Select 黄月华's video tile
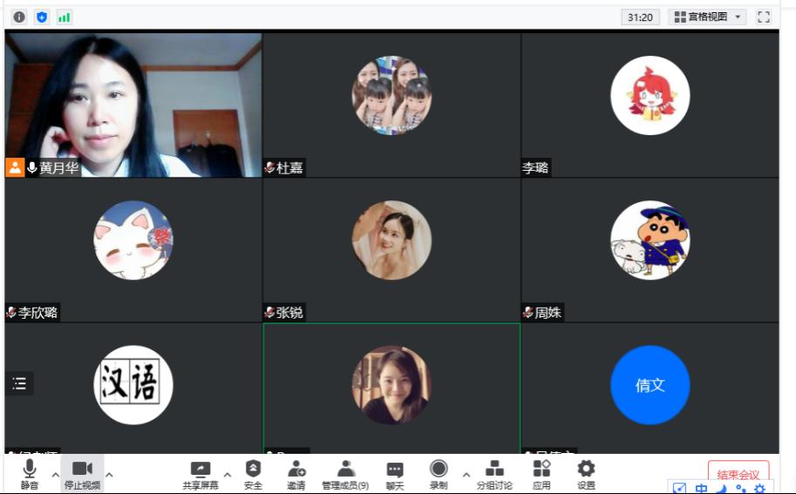This screenshot has width=796, height=494. pos(133,105)
